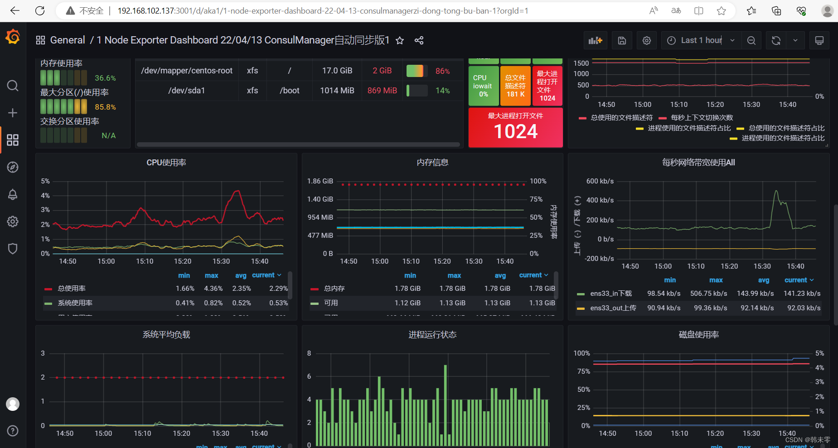The width and height of the screenshot is (838, 448).
Task: Hide the ens33_out上传 series in network panel
Action: [614, 308]
